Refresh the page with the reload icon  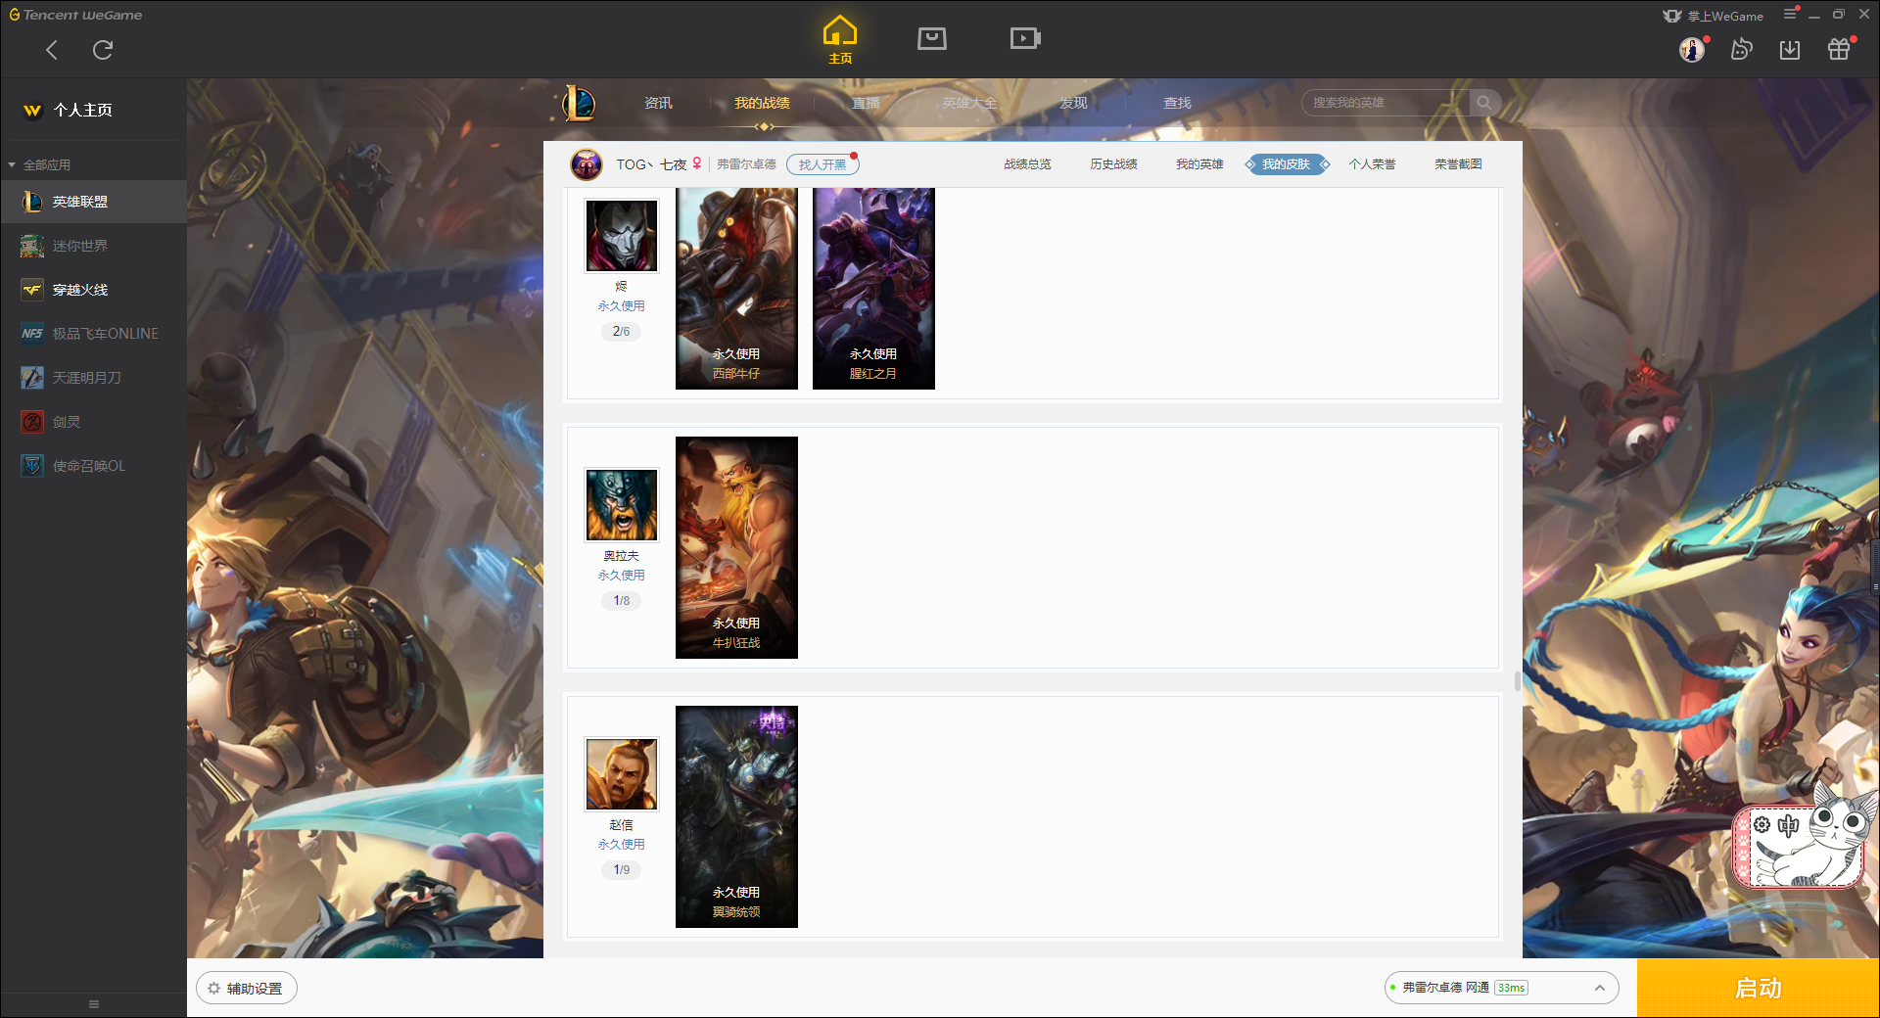pos(103,50)
